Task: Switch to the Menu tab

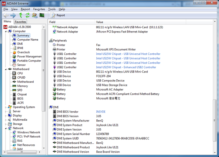Action: (x=8, y=21)
